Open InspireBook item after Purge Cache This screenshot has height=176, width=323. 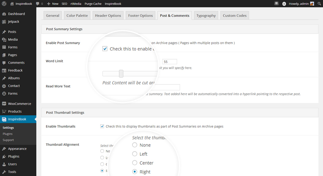click(113, 4)
